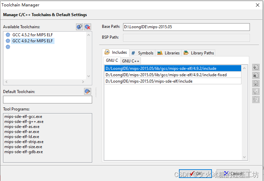Click include list scroll up arrow
Viewport: 264px width, 181px height.
pos(244,68)
